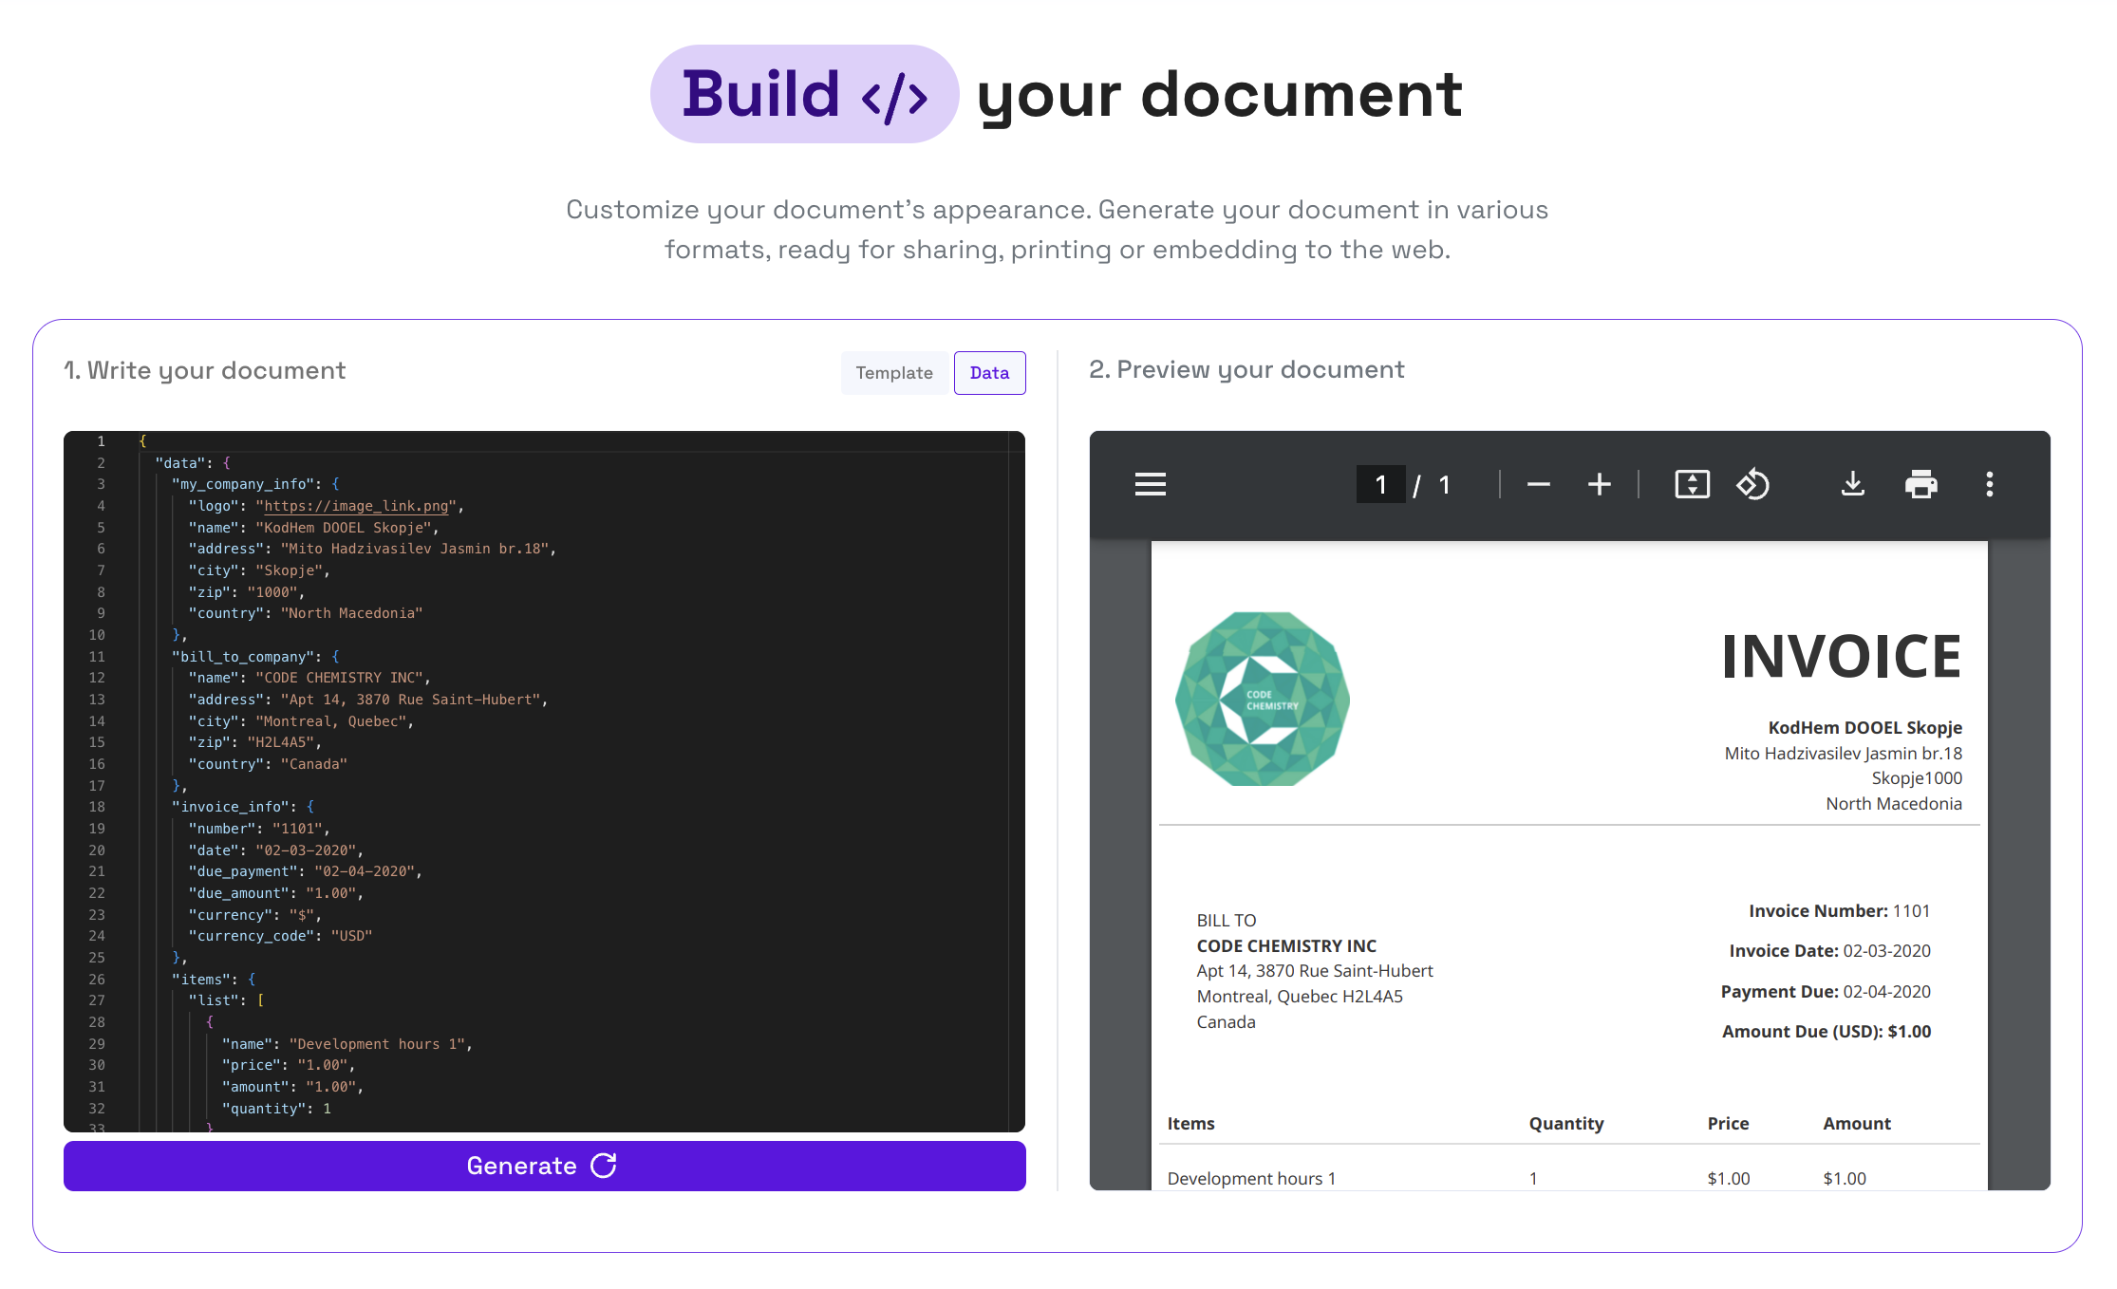Click the "CODE CHEMISTRY INC" value in editor
Viewport: 2117px width, 1289px height.
[339, 678]
